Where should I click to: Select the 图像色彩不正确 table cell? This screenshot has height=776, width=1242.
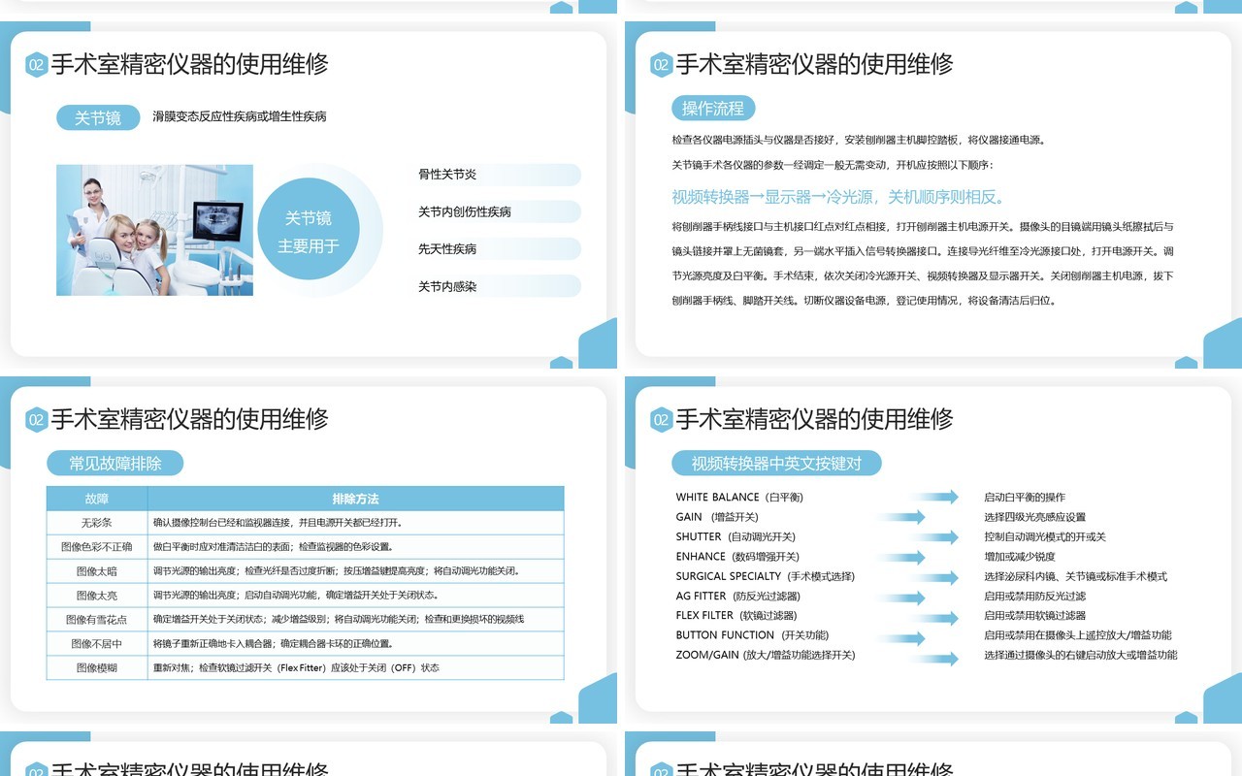(97, 547)
